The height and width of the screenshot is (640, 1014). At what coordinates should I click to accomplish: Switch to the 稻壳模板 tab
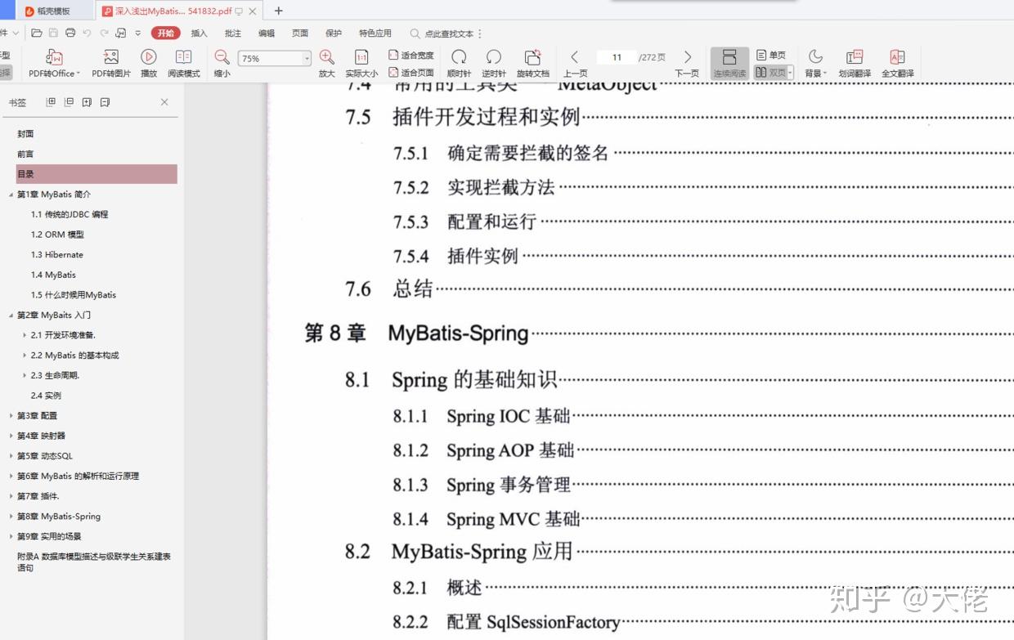(x=51, y=11)
